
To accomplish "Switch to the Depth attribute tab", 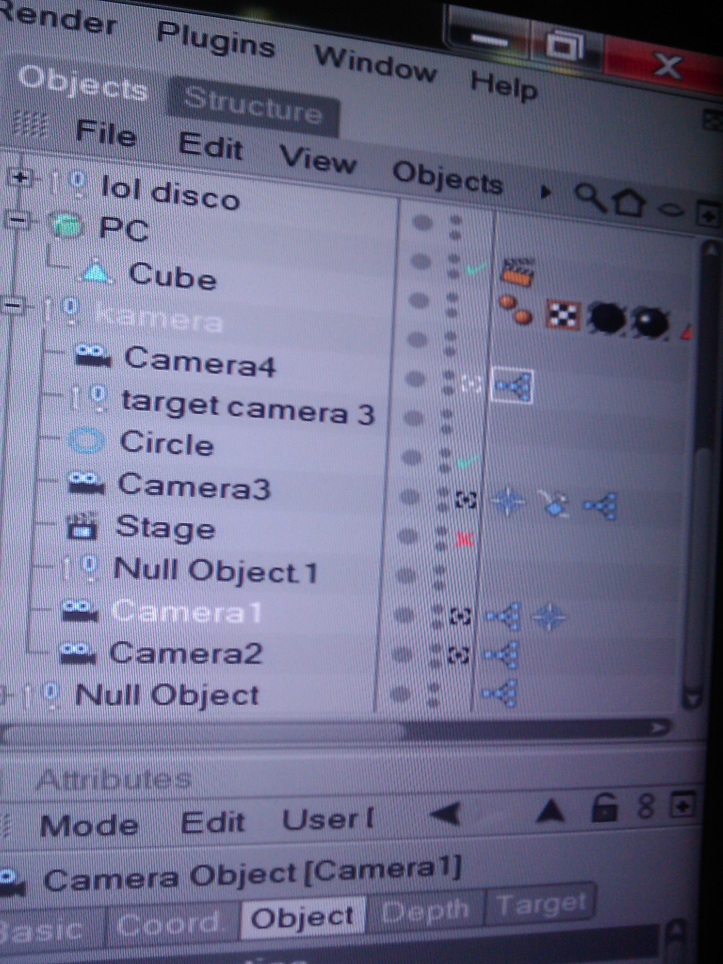I will [425, 911].
